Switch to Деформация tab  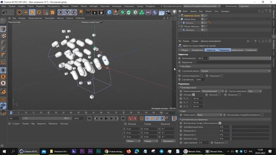[x=238, y=50]
